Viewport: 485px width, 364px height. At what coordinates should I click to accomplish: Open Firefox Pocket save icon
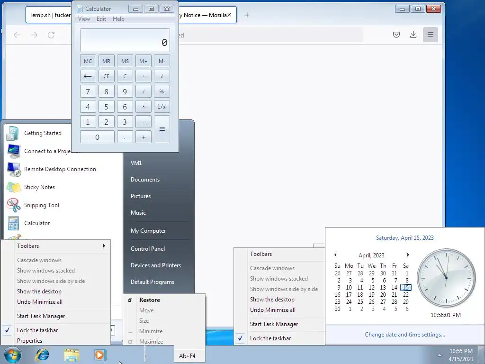pyautogui.click(x=396, y=35)
